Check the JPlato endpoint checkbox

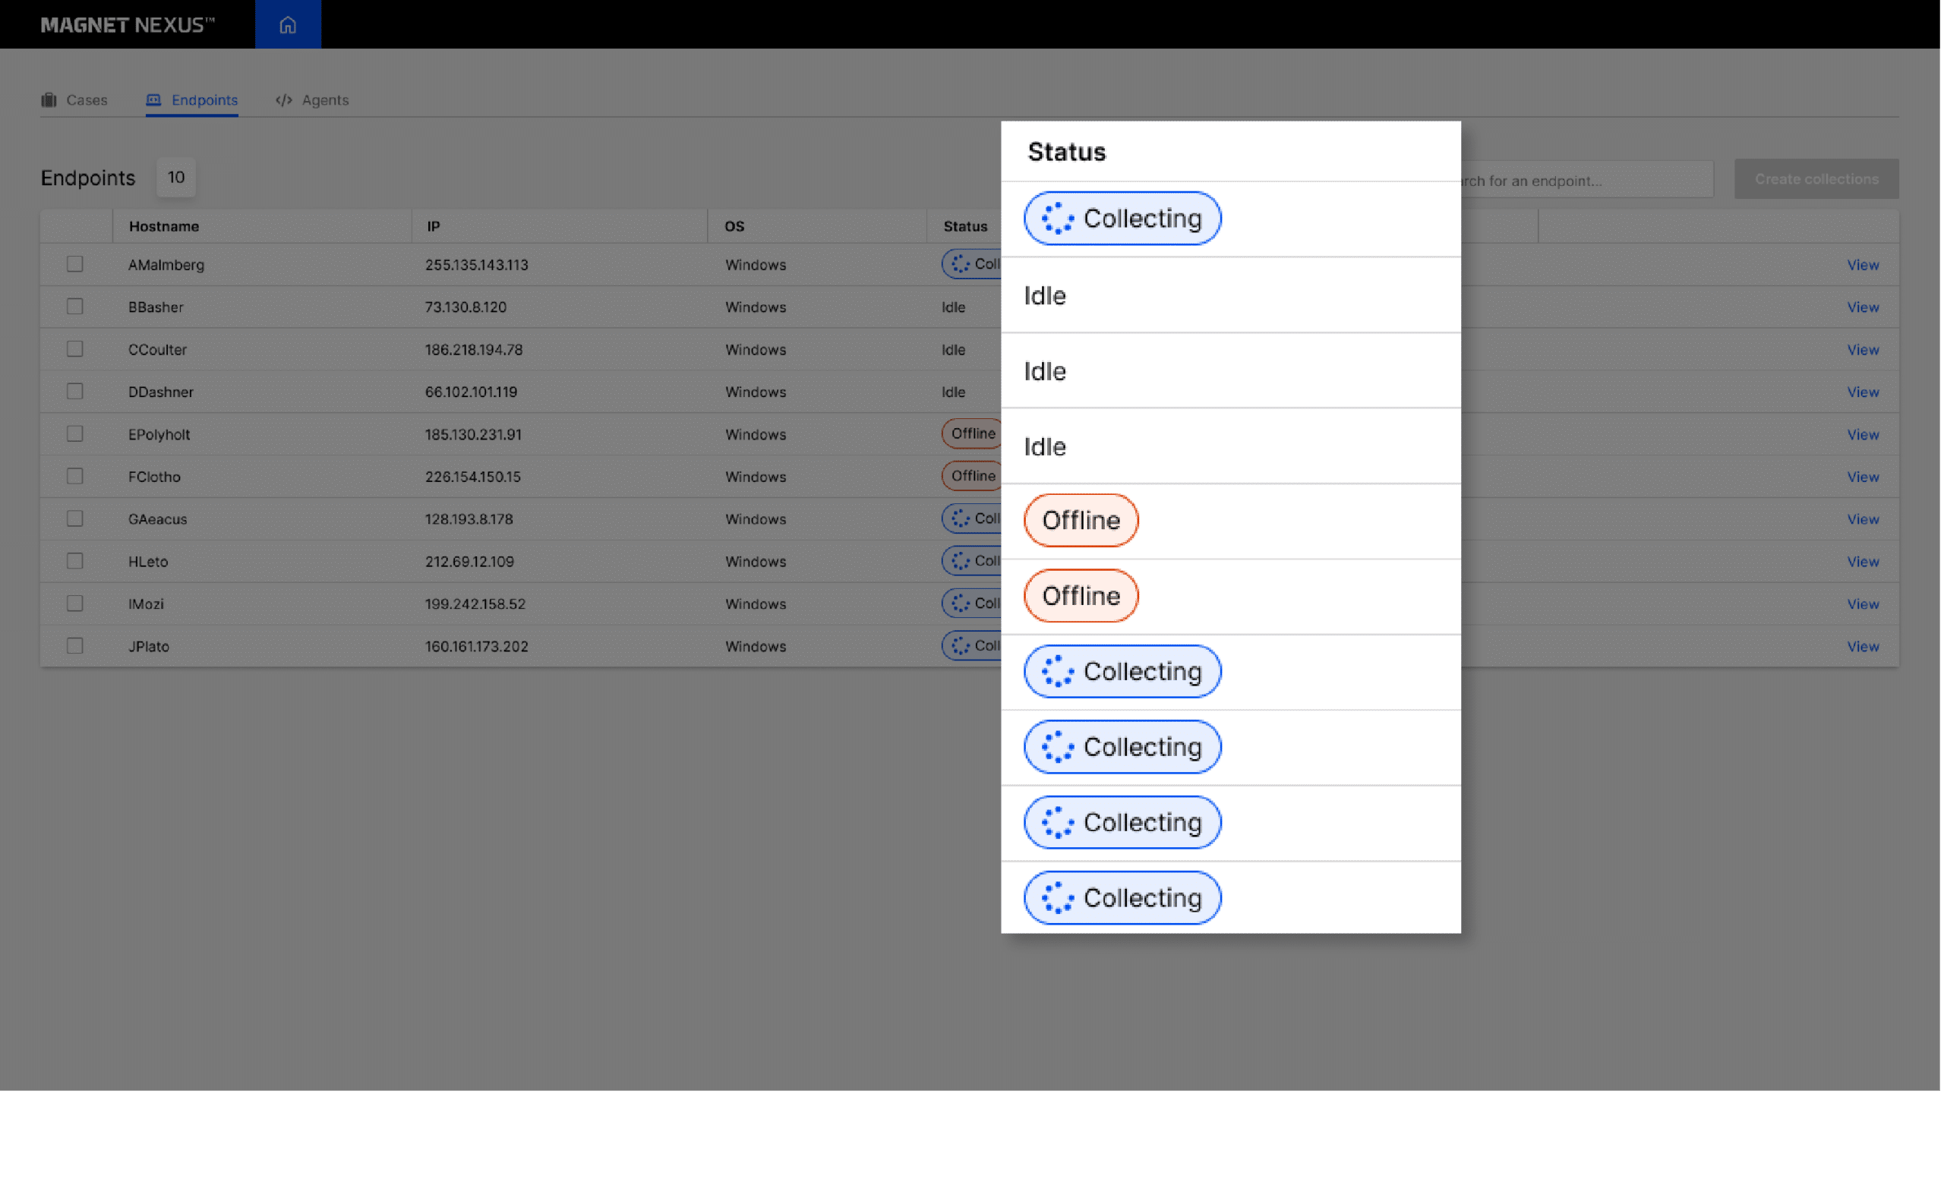click(x=75, y=646)
